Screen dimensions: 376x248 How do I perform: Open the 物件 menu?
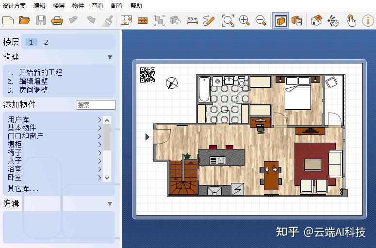click(x=78, y=5)
